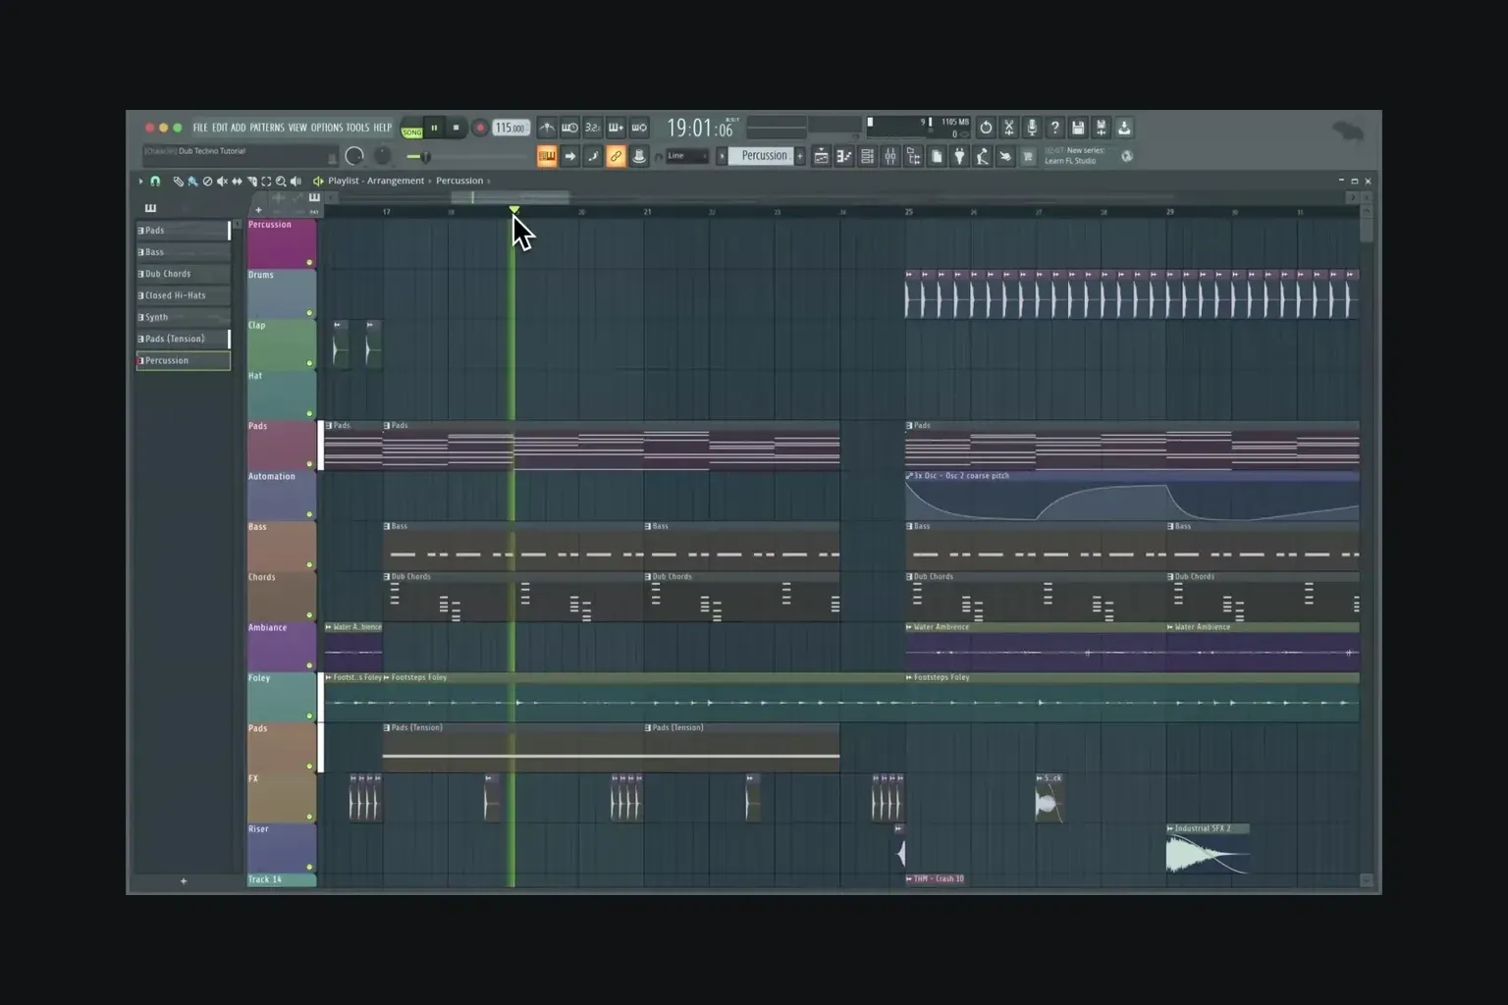Select the playlist slip tool

237,182
